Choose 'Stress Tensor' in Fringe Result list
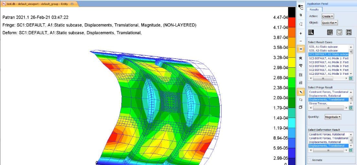This screenshot has width=357, height=165. [318, 103]
